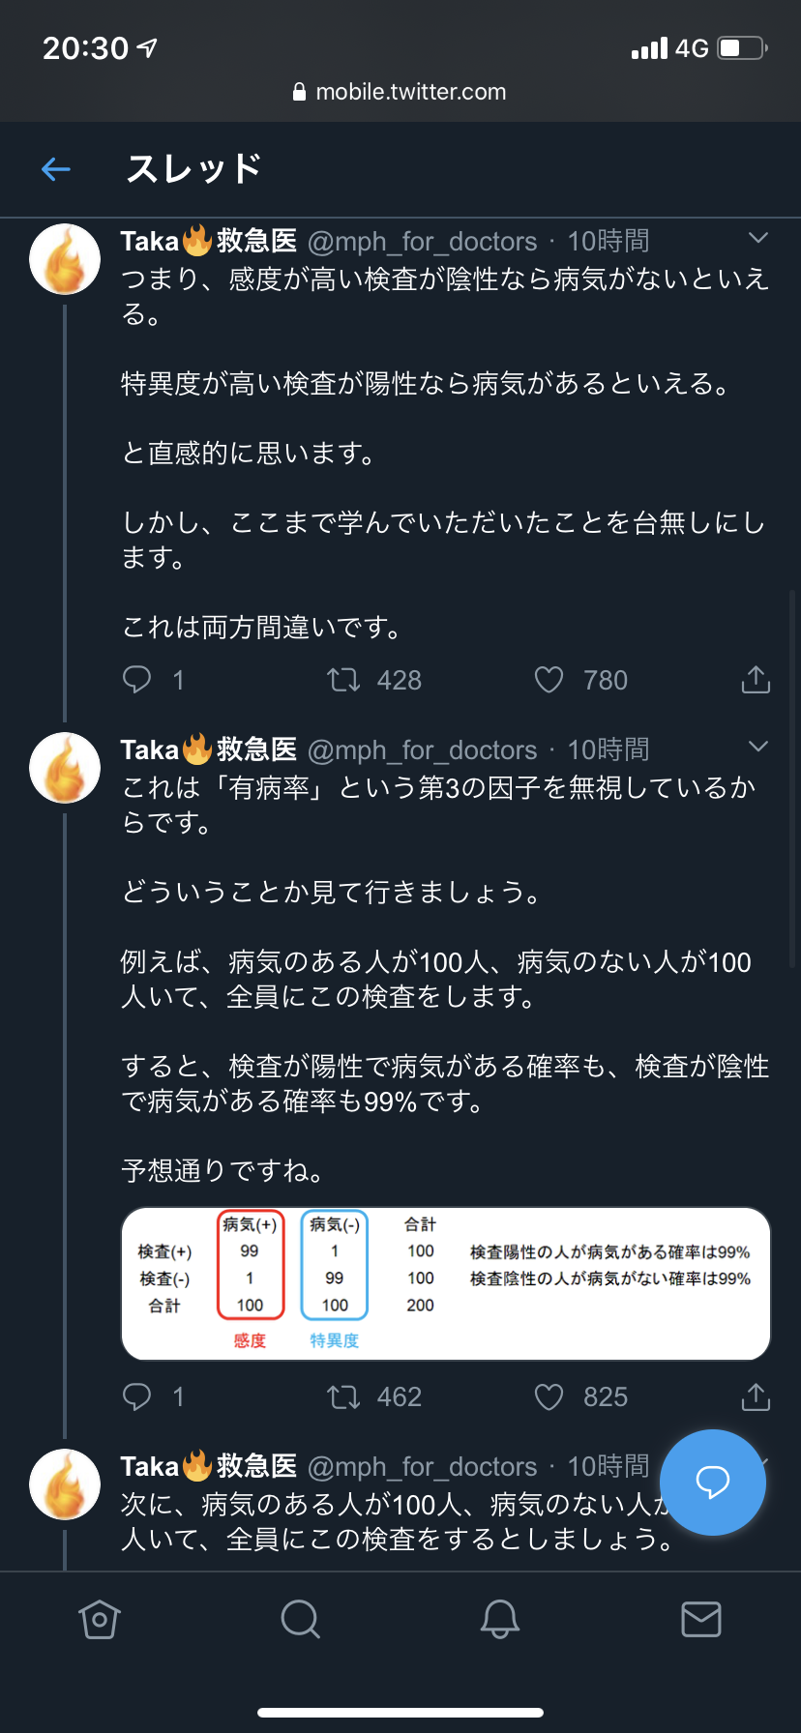Go to the Home tab
Screen dimensions: 801x1733
pyautogui.click(x=100, y=1619)
